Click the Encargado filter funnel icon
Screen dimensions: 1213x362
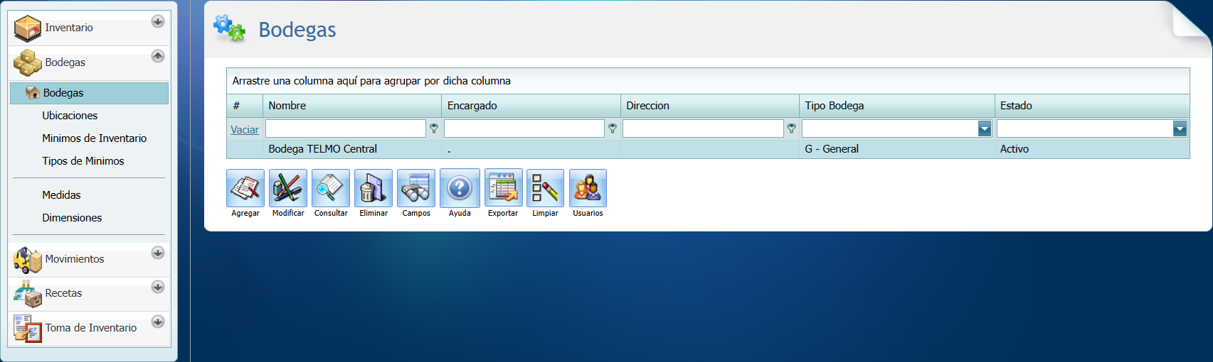tap(613, 128)
